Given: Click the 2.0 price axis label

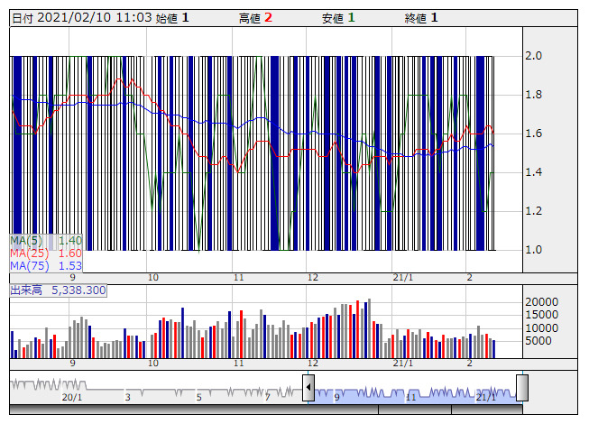Looking at the screenshot, I should coord(534,56).
